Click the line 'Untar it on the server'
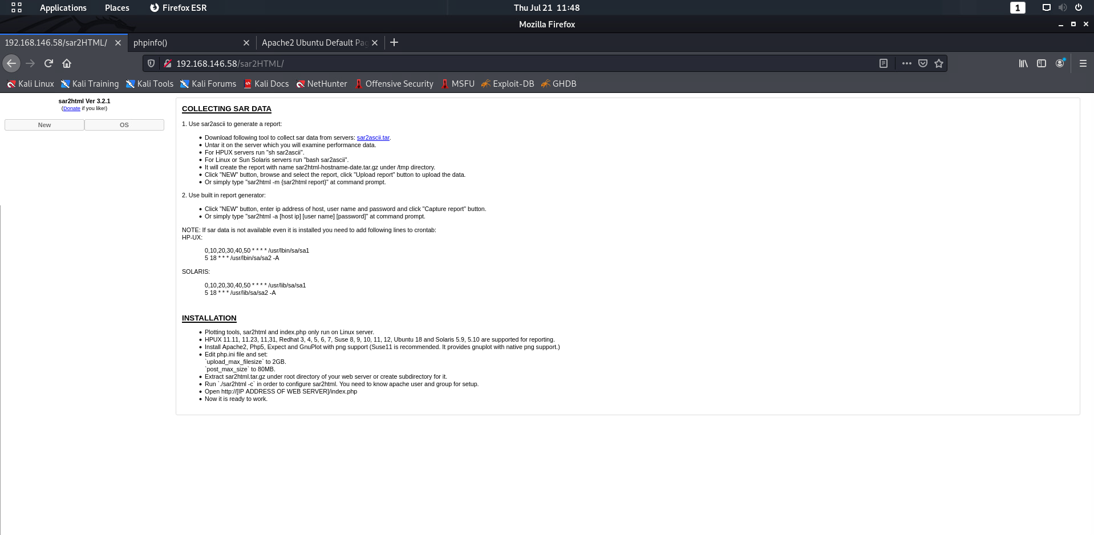Viewport: 1094px width, 535px height. coord(290,145)
